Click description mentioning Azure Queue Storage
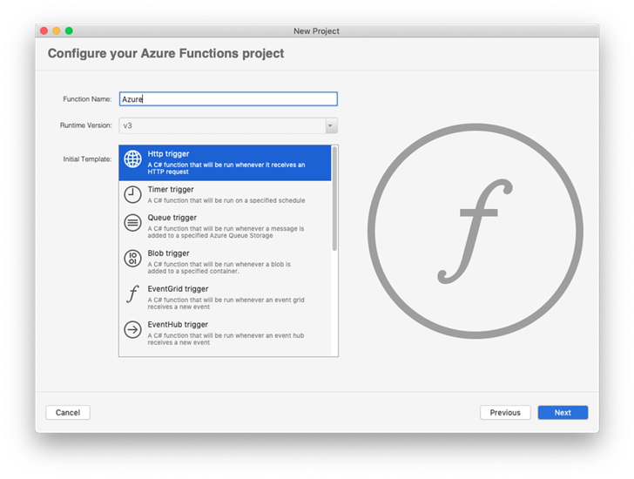 (x=226, y=232)
